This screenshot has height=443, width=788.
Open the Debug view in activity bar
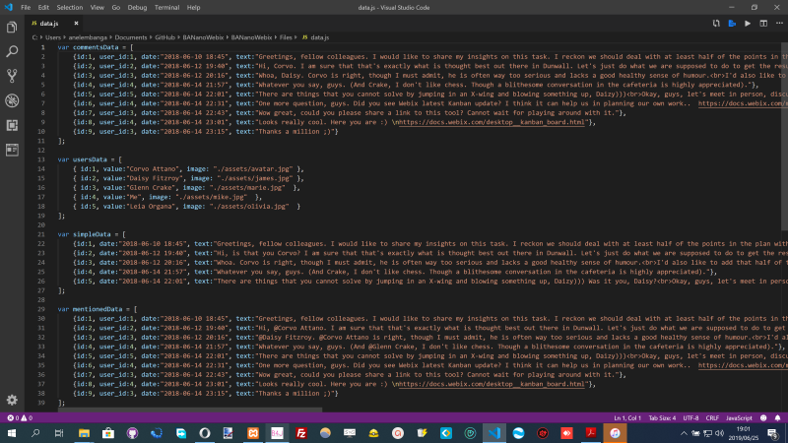(12, 99)
